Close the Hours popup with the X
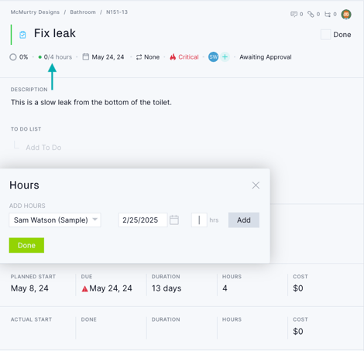The width and height of the screenshot is (364, 351). pos(256,185)
